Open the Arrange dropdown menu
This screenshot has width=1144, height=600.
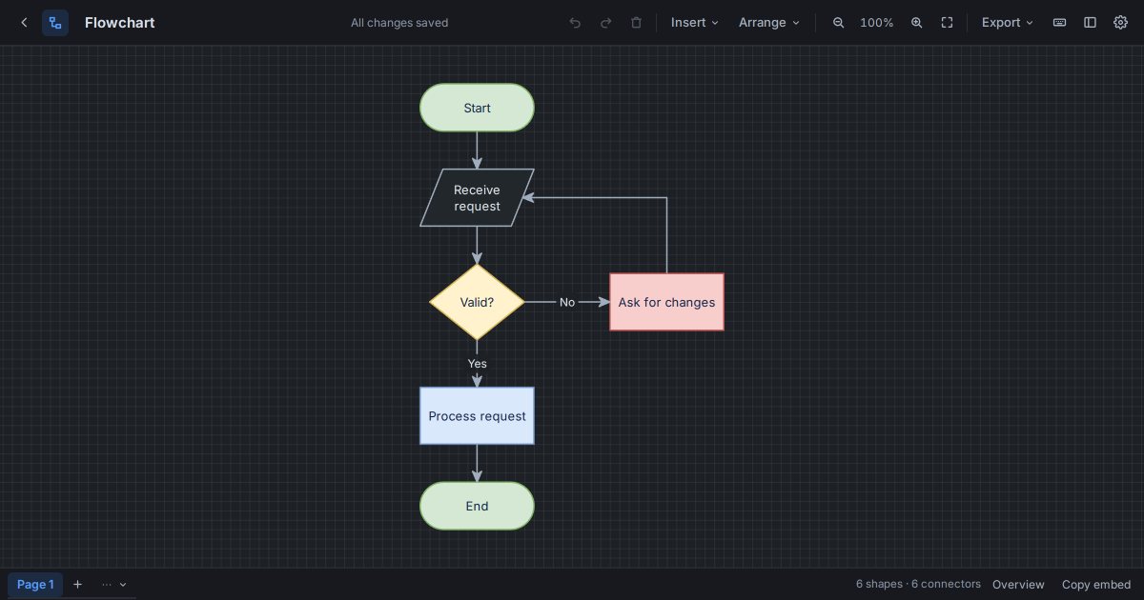[769, 23]
